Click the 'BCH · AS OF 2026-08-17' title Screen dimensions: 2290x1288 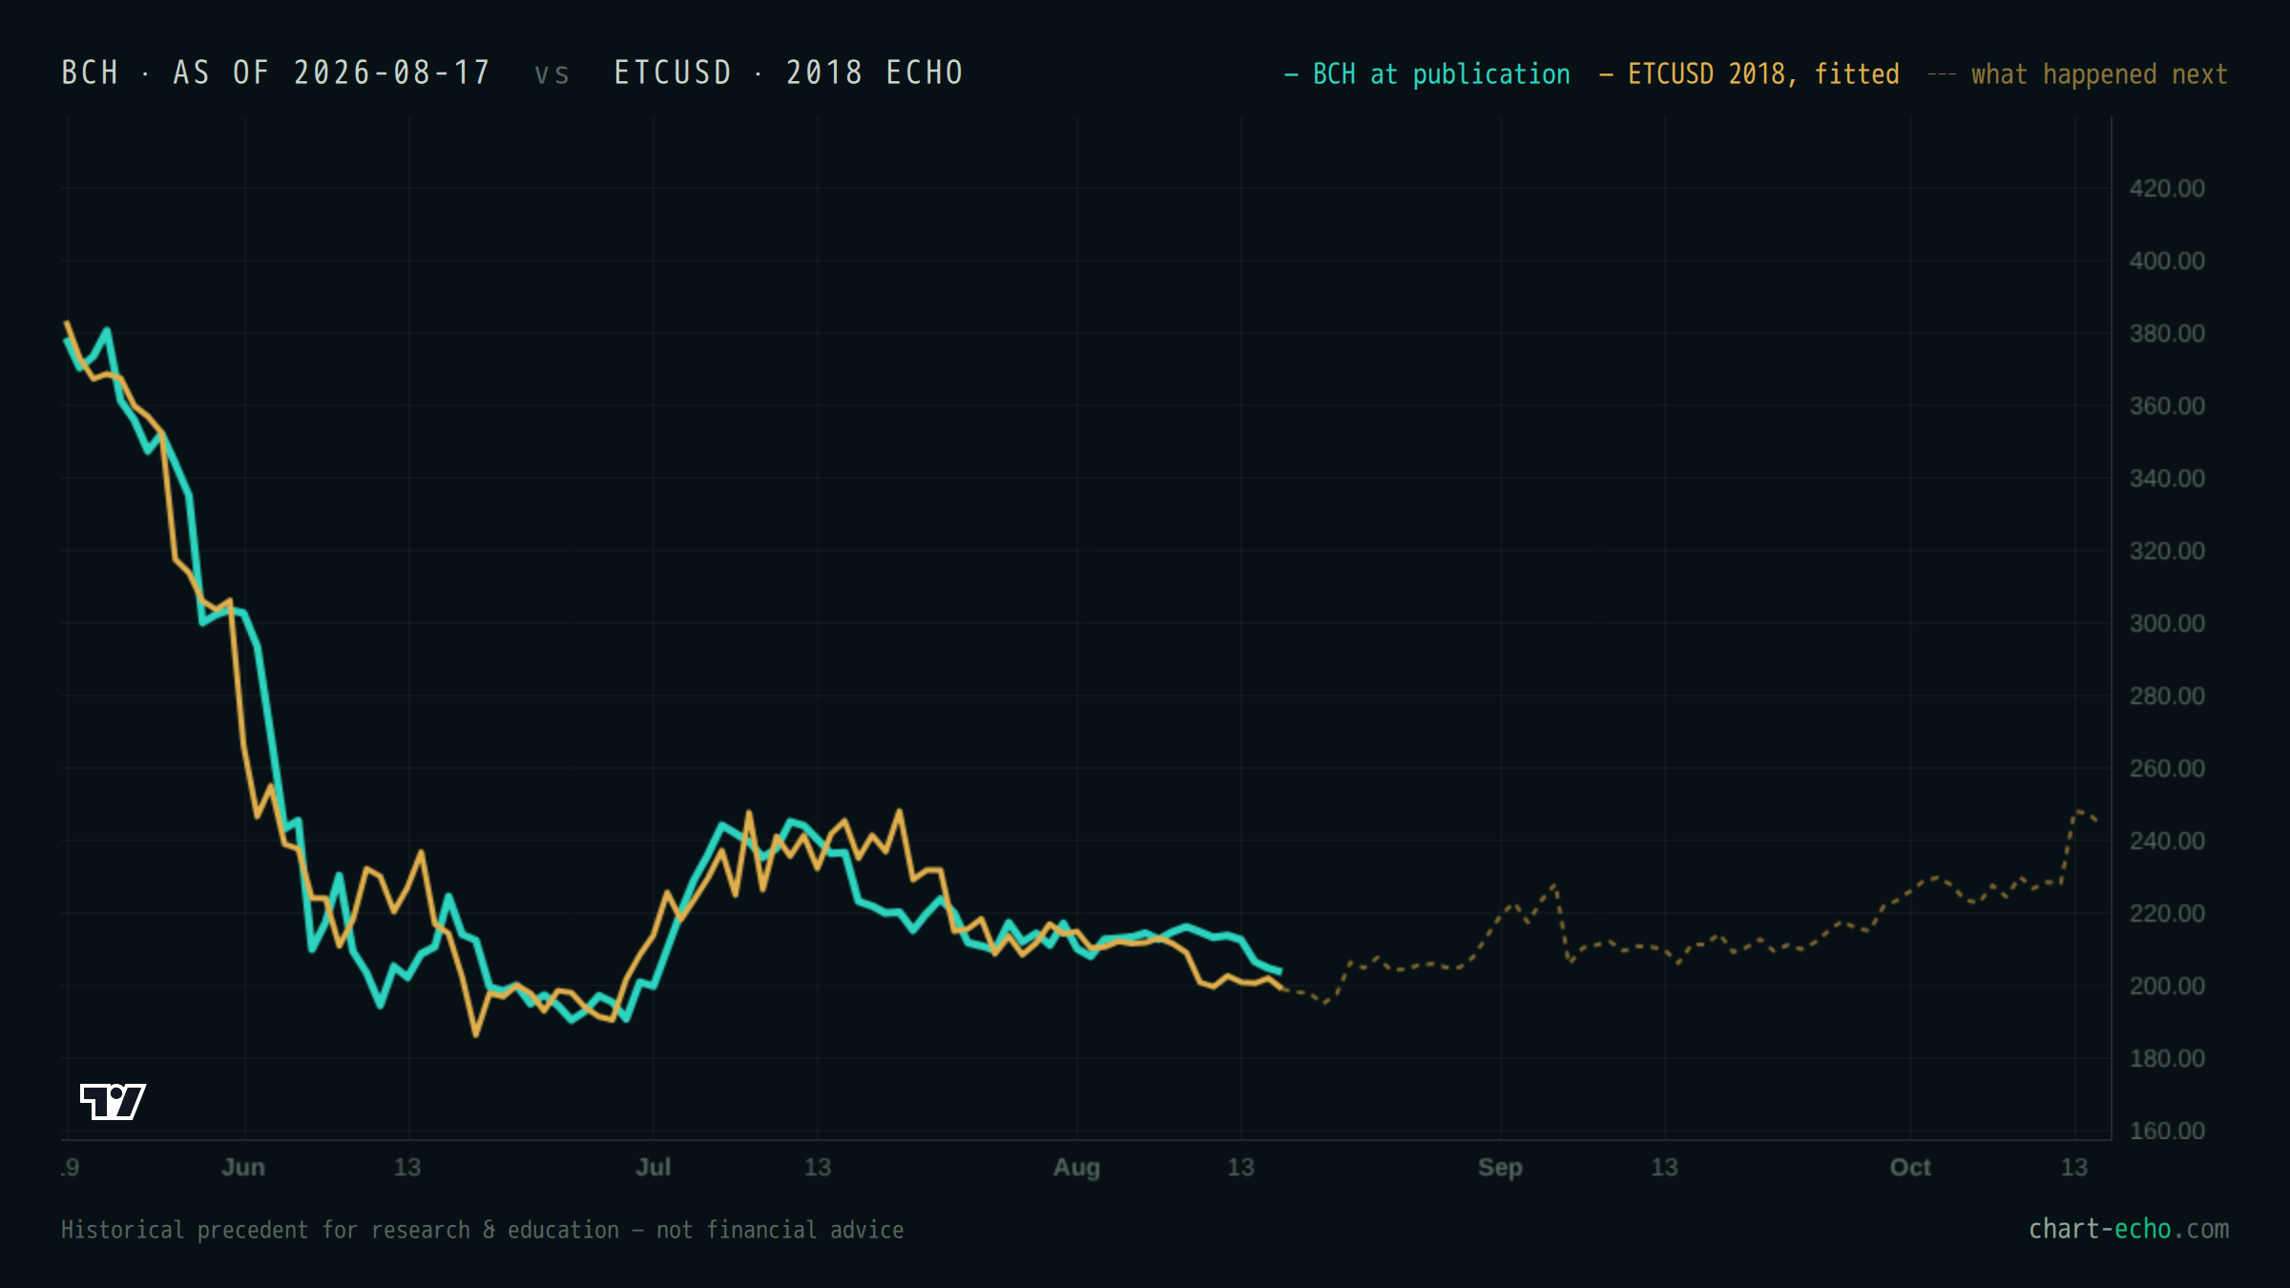[x=276, y=73]
